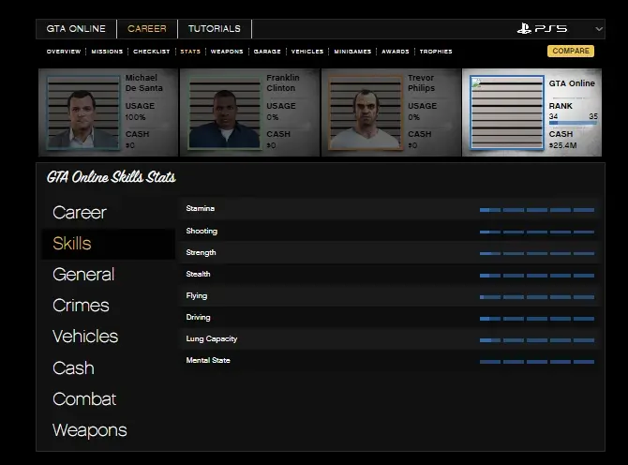Open the Tutorials tab
The image size is (628, 465).
pos(215,29)
